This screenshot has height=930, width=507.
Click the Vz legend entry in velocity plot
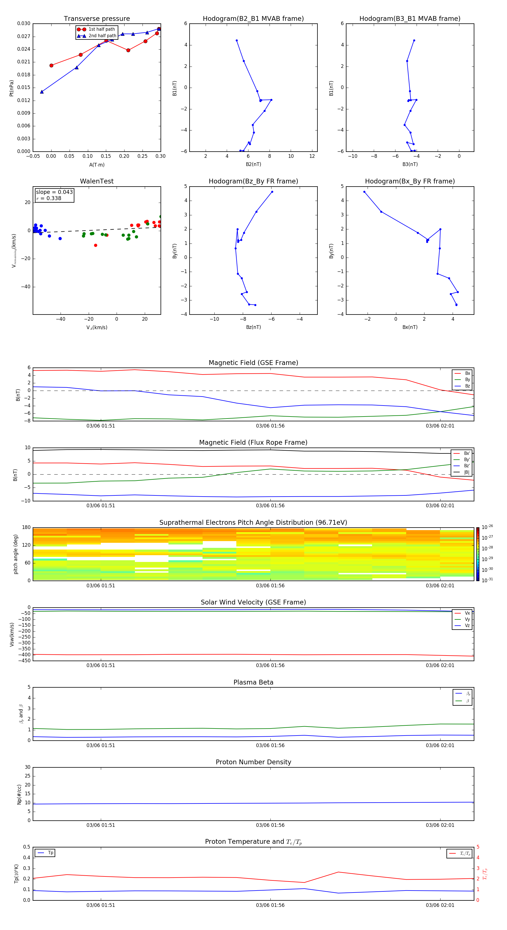tap(462, 626)
